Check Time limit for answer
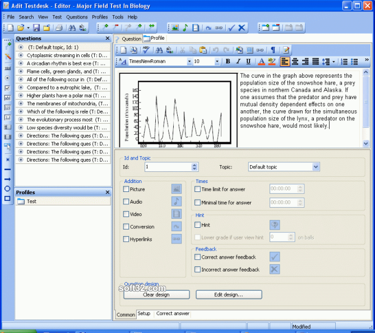 (x=197, y=189)
